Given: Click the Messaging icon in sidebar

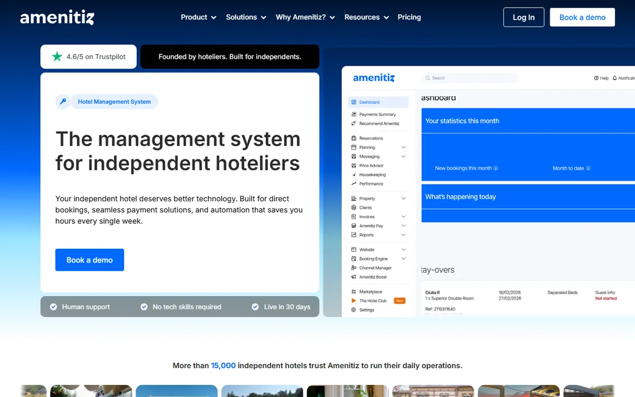Looking at the screenshot, I should point(353,156).
